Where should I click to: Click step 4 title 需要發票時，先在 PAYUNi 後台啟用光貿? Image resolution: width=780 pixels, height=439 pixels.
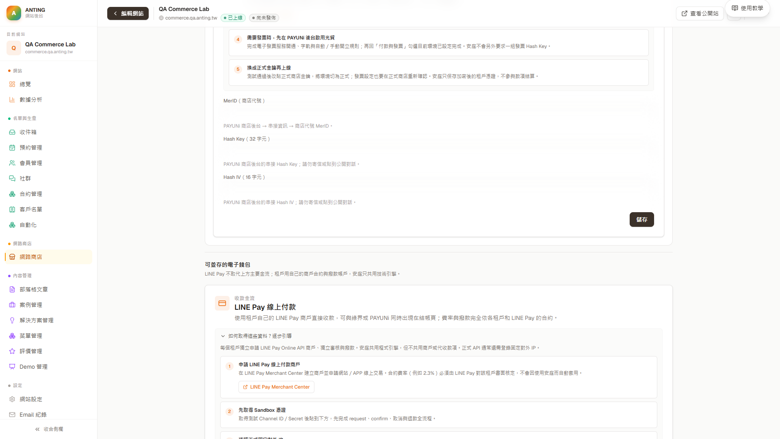click(x=291, y=38)
